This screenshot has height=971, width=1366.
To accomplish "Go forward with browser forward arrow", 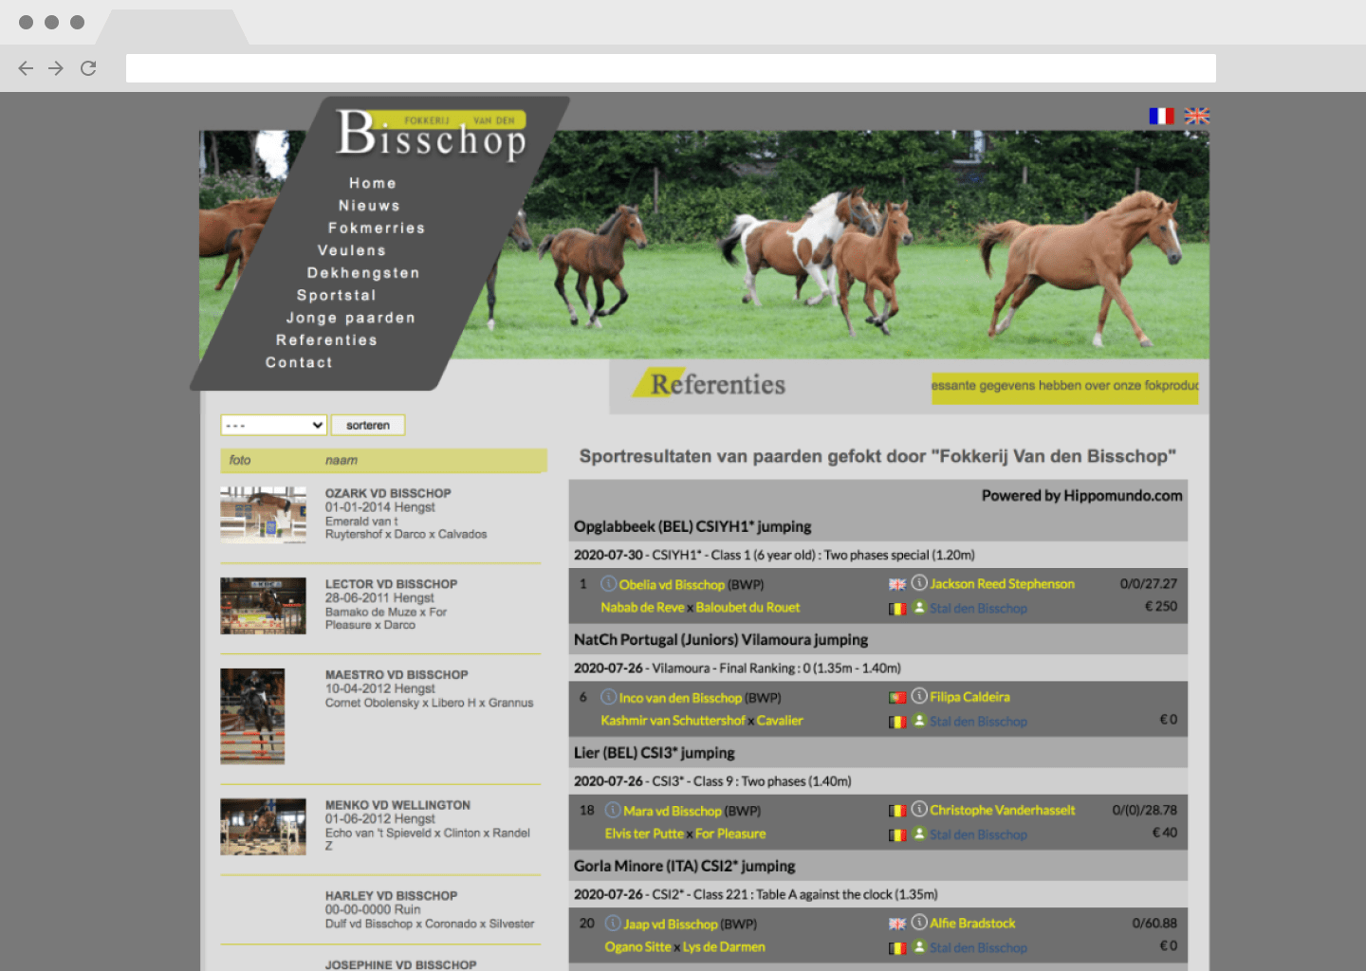I will [x=56, y=68].
